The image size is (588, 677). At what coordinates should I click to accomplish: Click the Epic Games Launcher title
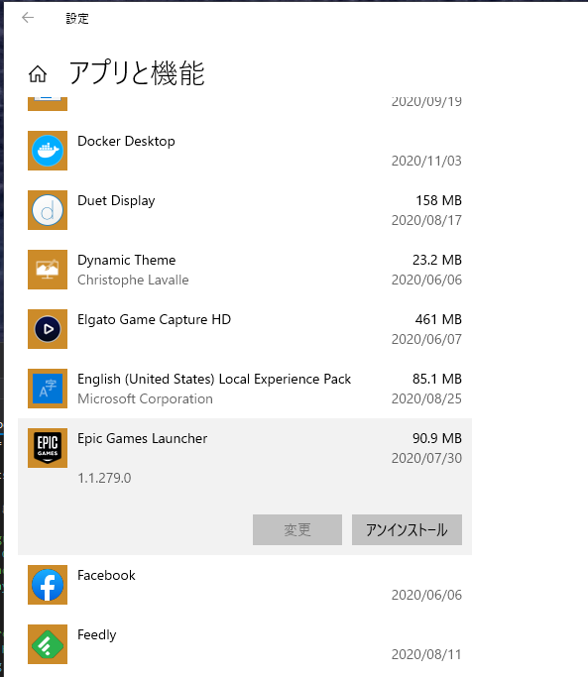coord(143,439)
